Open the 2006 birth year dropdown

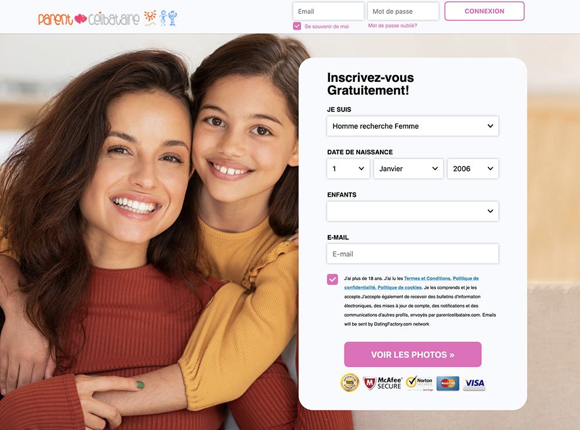[x=473, y=169]
